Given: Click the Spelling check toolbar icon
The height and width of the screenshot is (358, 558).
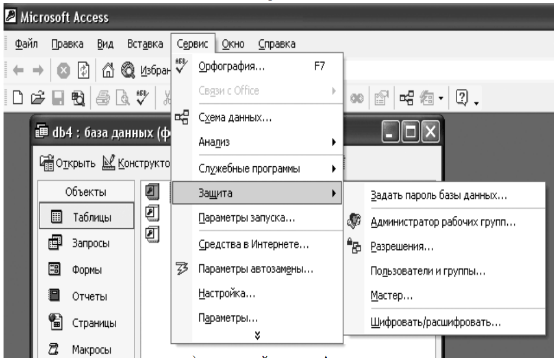Looking at the screenshot, I should pos(143,97).
